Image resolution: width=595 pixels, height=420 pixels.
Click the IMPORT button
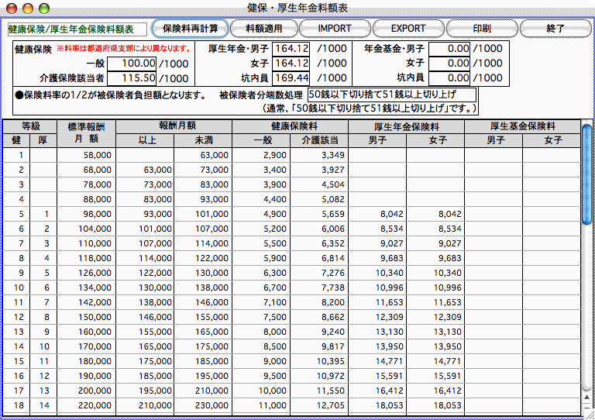point(334,29)
